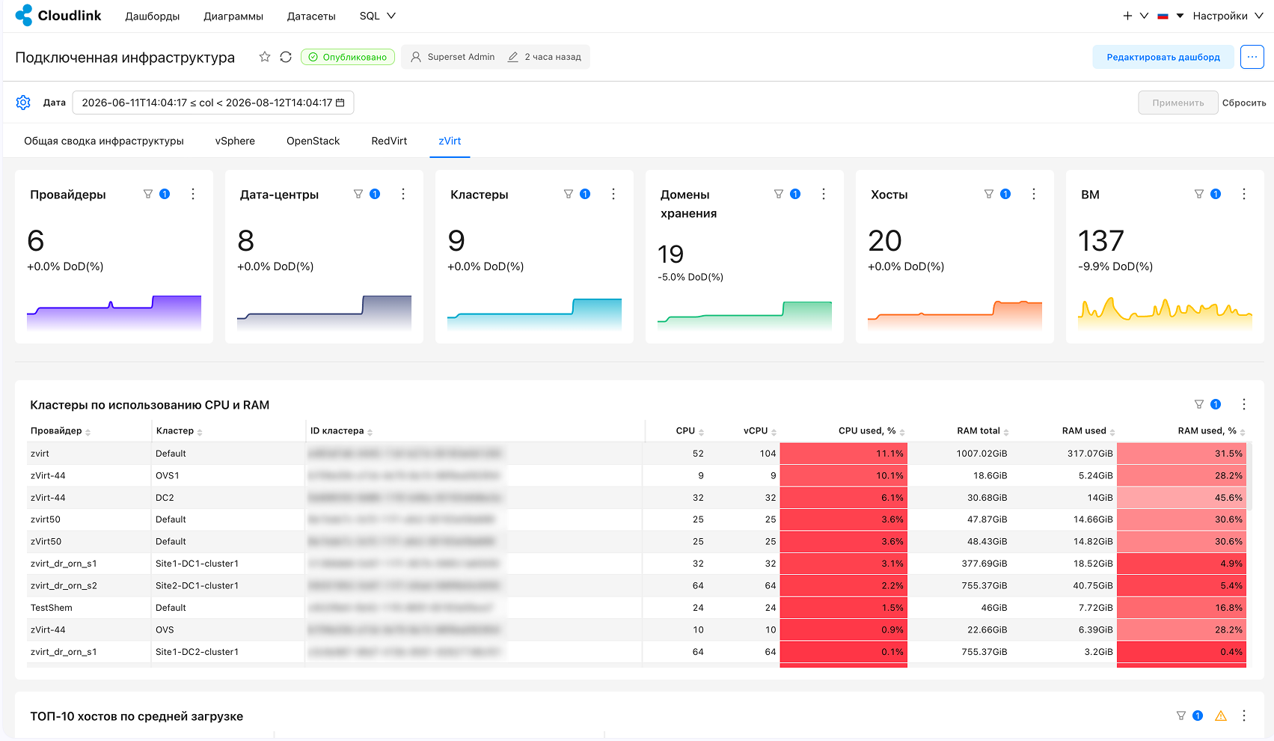Click the warning triangle on ТОП-10 хостов
This screenshot has height=741, width=1274.
1221,716
